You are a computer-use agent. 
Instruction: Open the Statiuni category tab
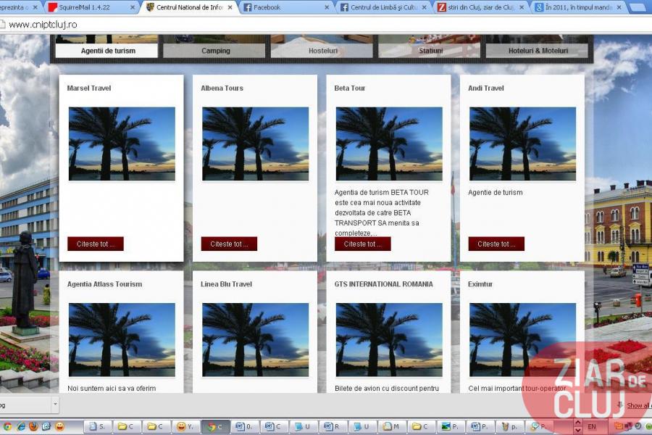[430, 51]
